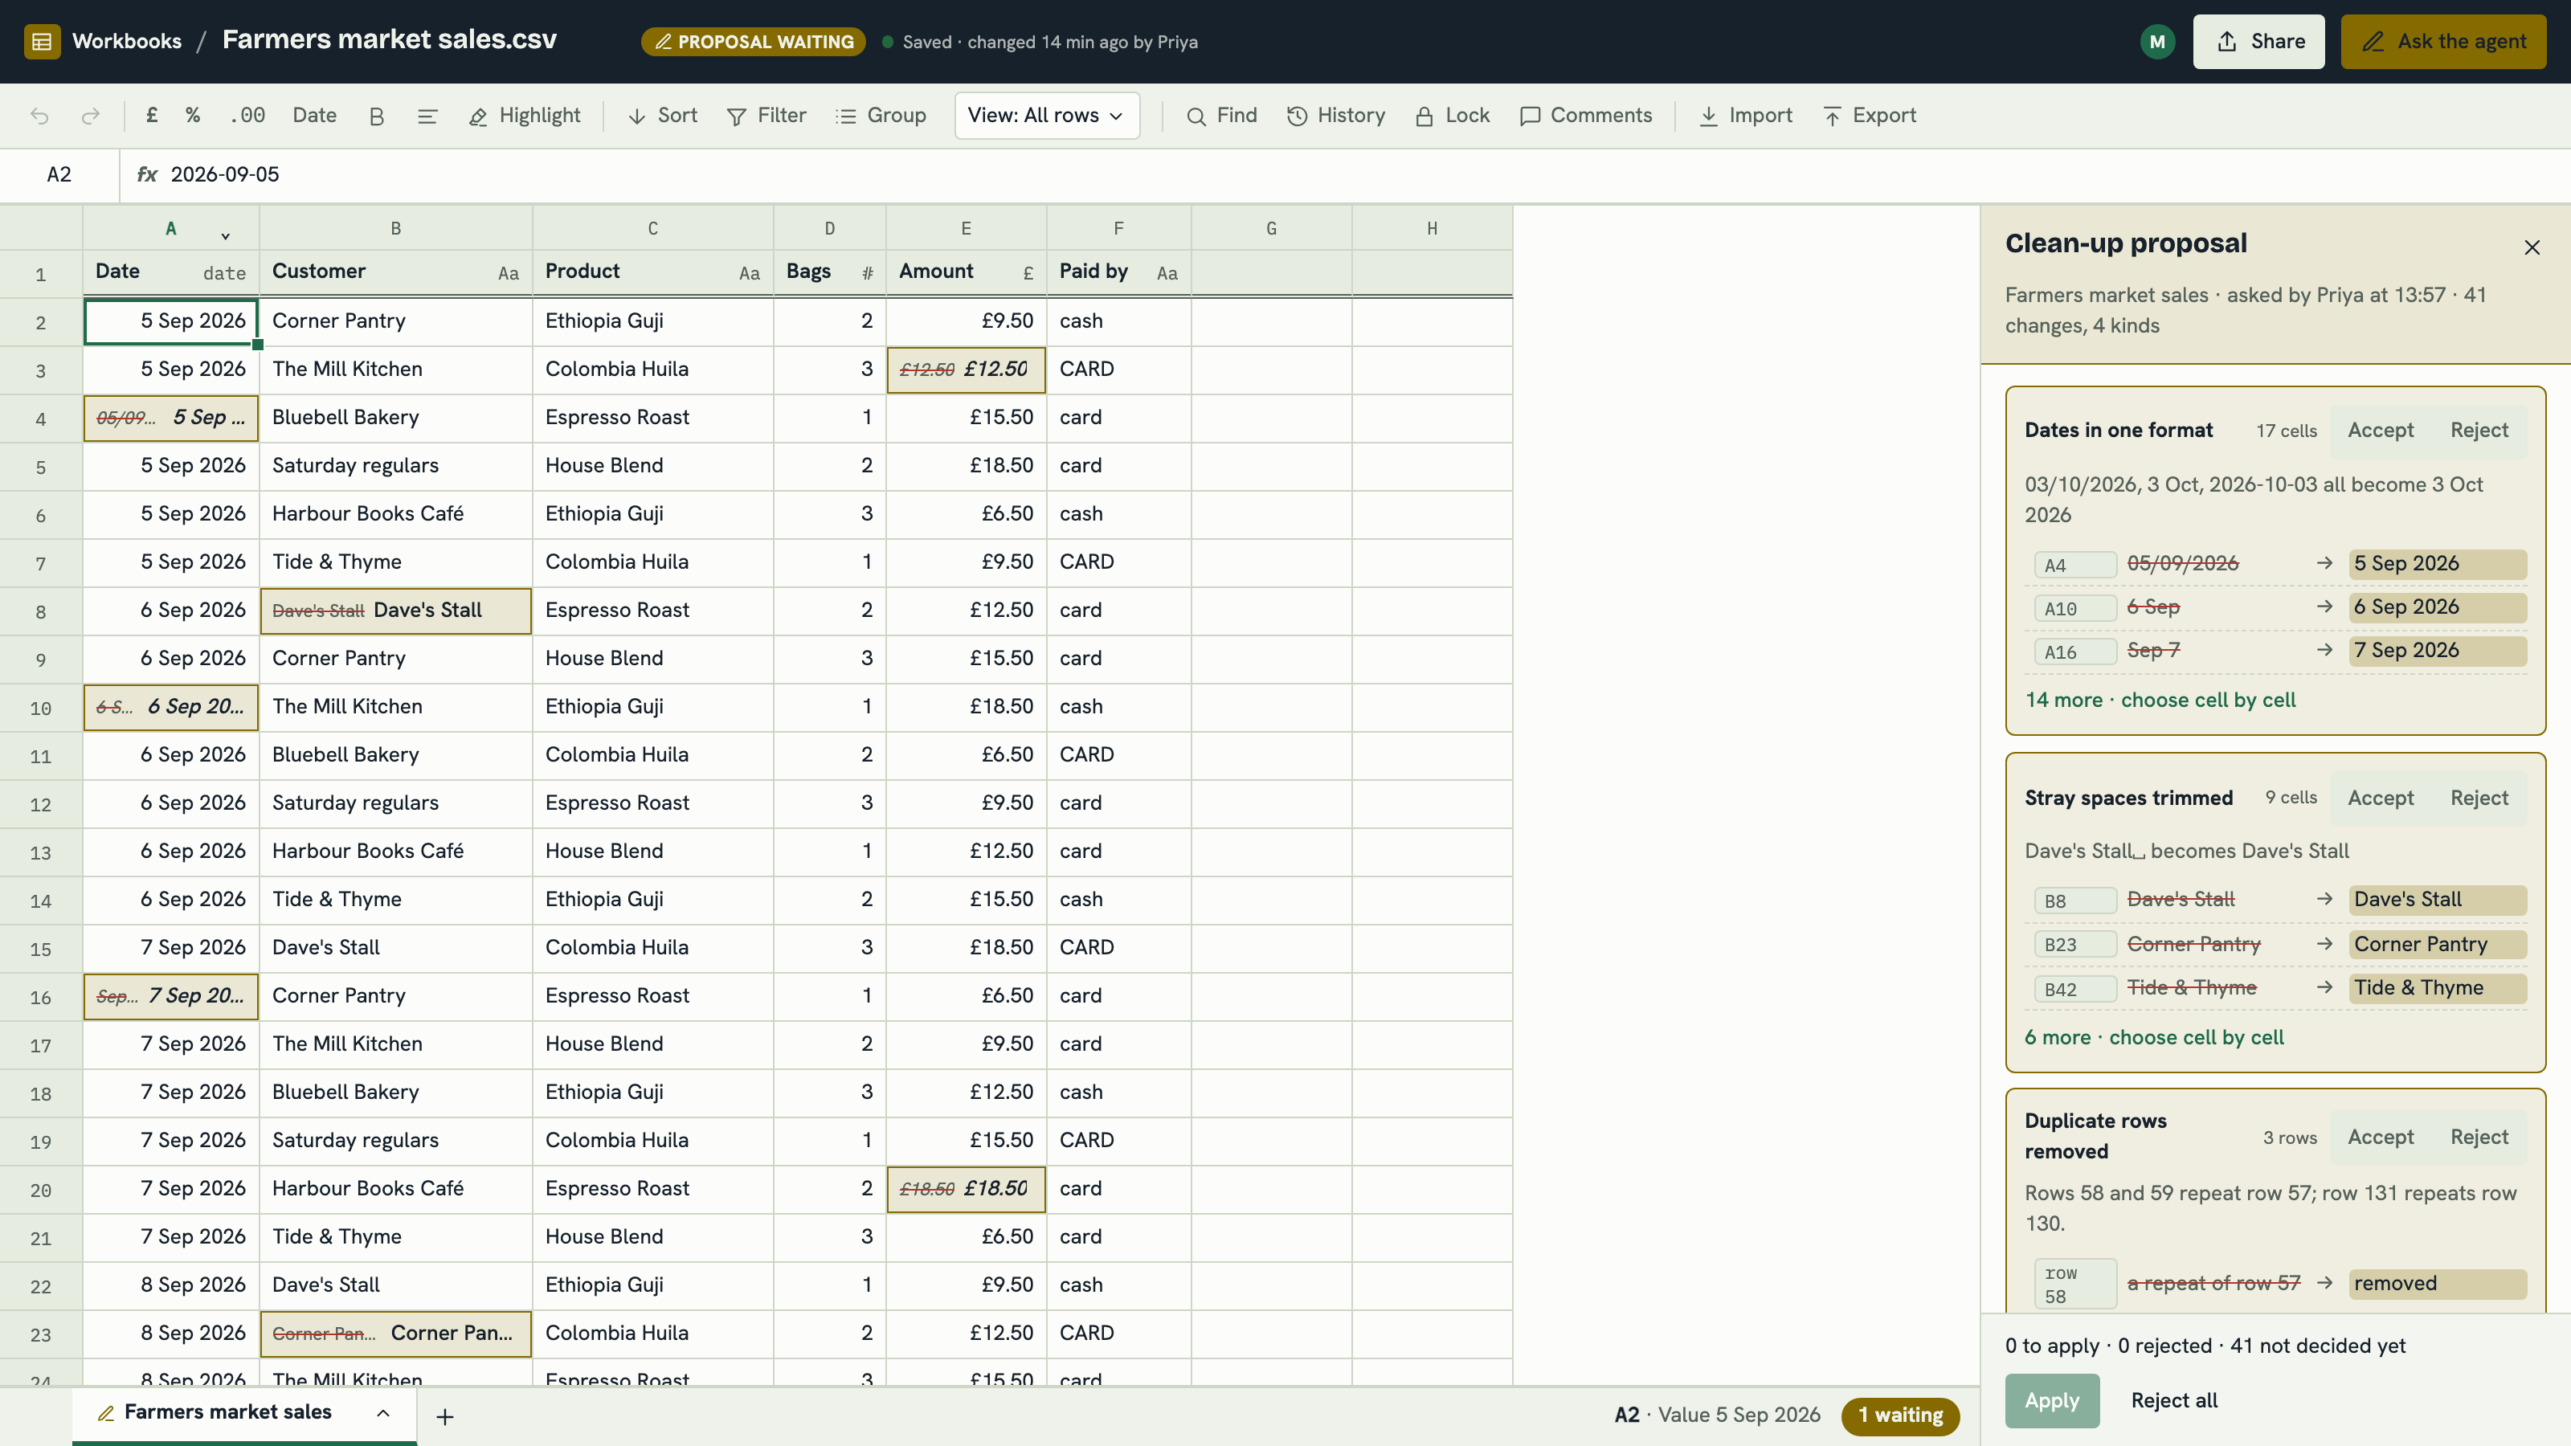The height and width of the screenshot is (1446, 2571).
Task: Click the Share button
Action: [2258, 41]
